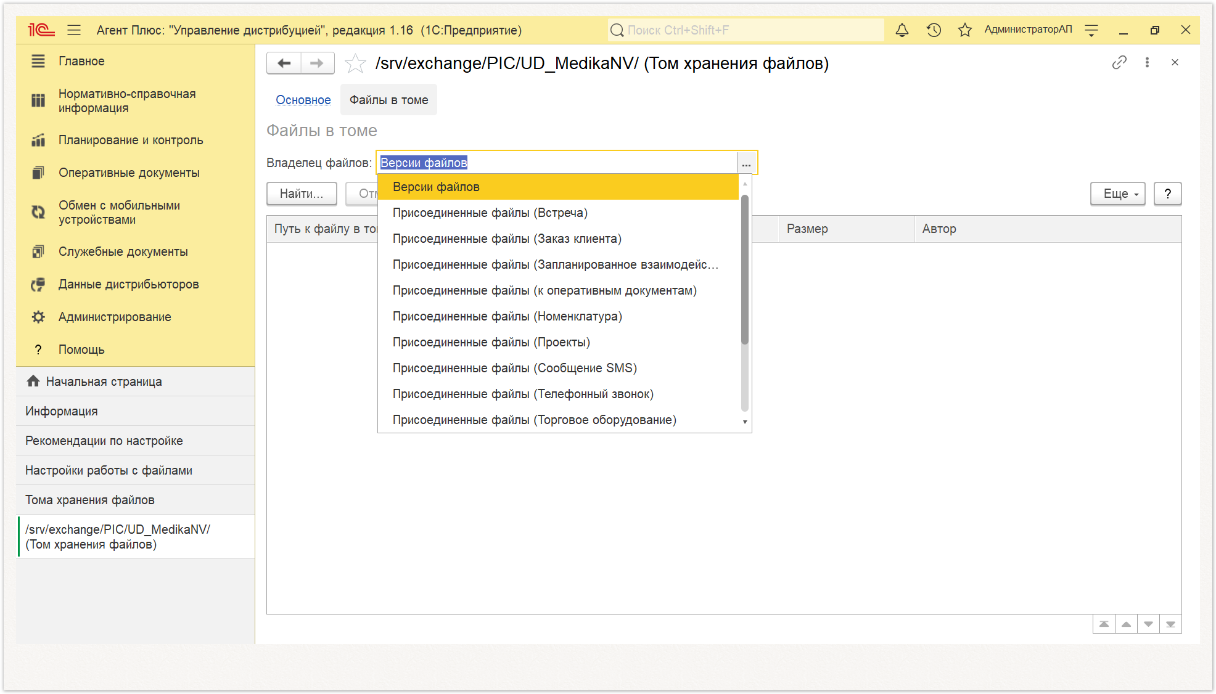Viewport: 1216px width, 694px height.
Task: Open the АдминистраторАП user label
Action: [1028, 30]
